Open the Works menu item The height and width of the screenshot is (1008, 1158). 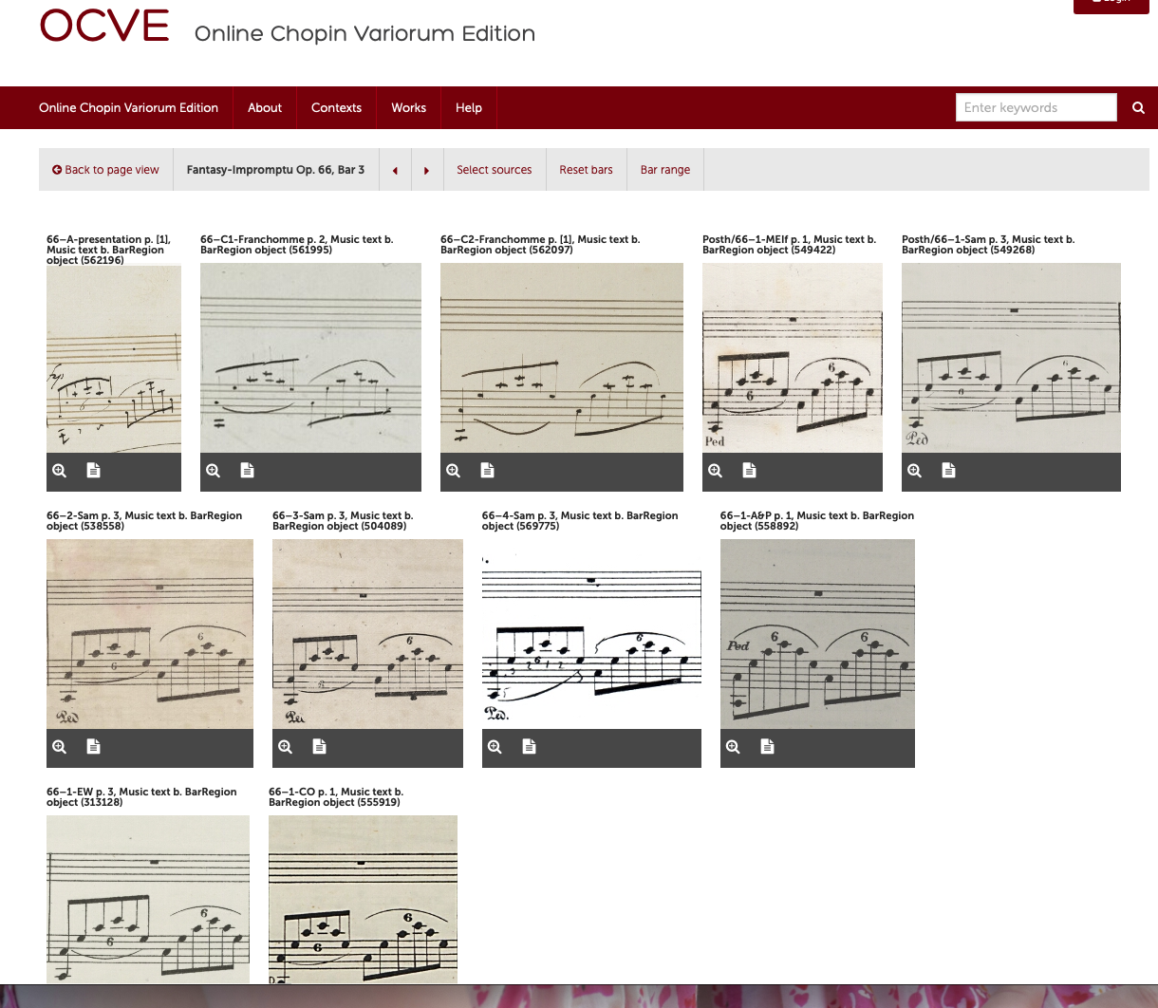tap(408, 108)
